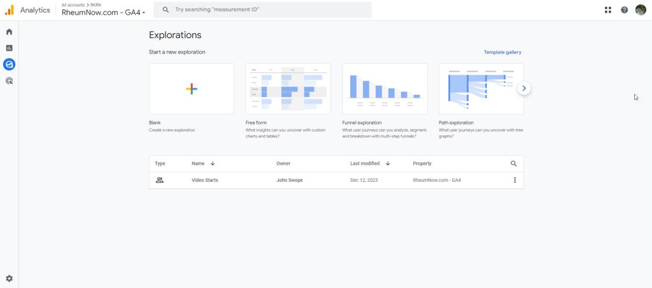Start a Free form exploration

[288, 89]
